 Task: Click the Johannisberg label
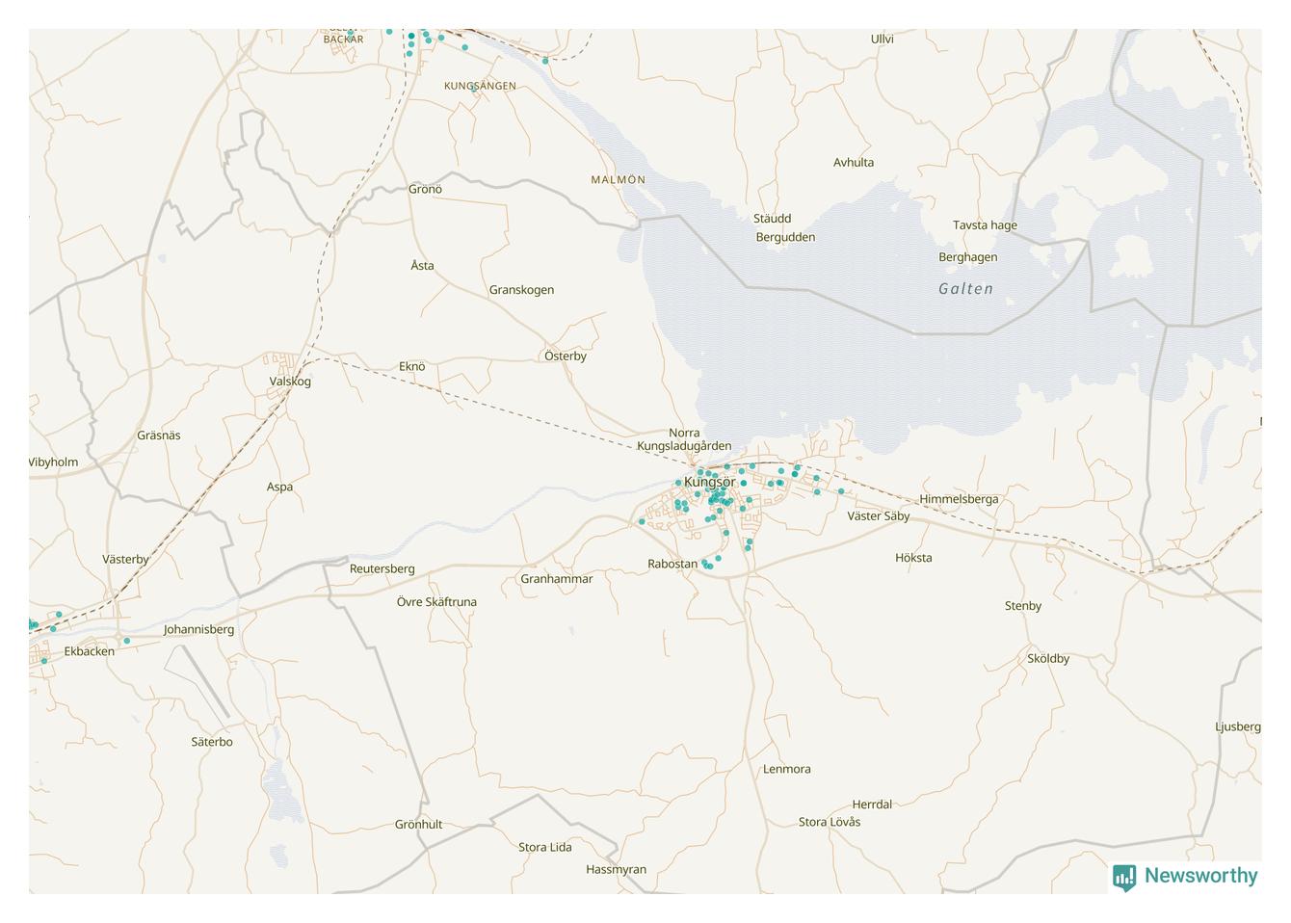198,630
